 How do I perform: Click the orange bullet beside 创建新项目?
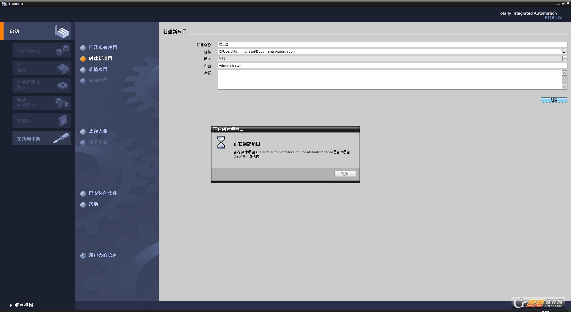83,59
